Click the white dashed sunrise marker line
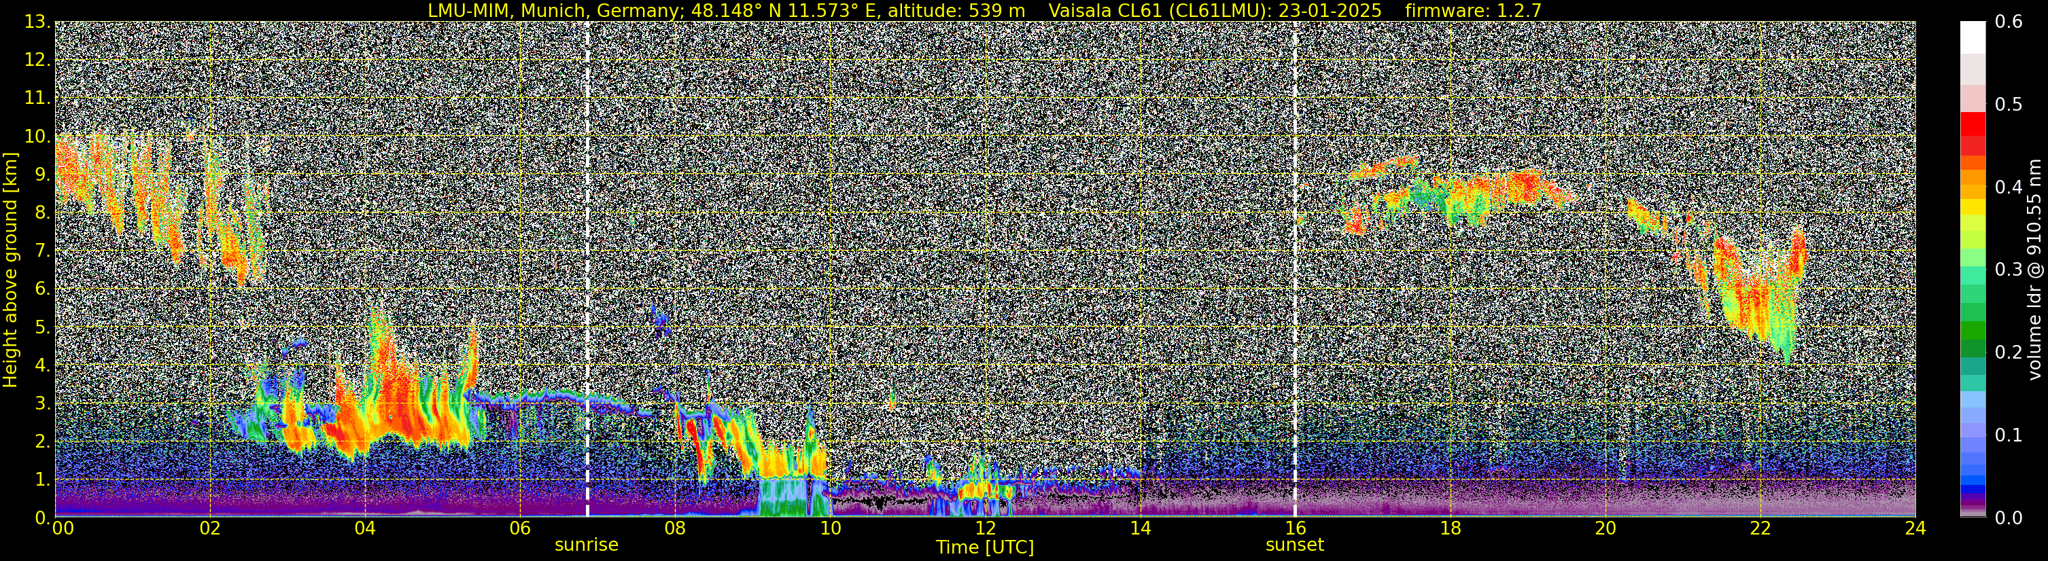 click(587, 270)
